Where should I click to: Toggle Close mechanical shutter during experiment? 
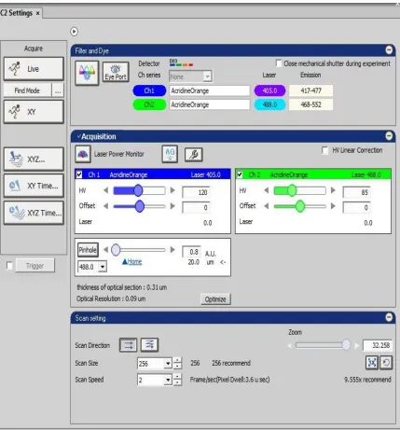click(x=279, y=63)
